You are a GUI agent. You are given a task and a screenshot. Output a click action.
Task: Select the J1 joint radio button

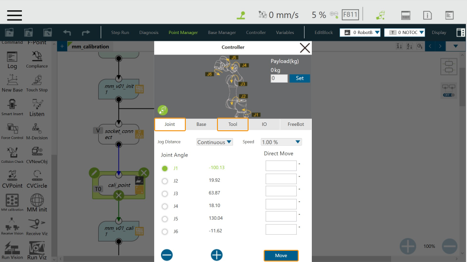pyautogui.click(x=165, y=169)
